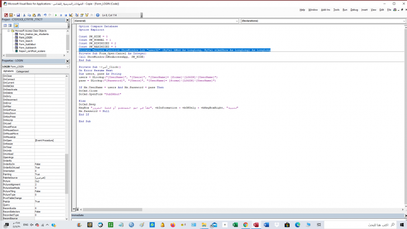Viewport: 407px width, 229px height.
Task: Select Form_LOGIN in the project tree
Action: click(x=25, y=37)
